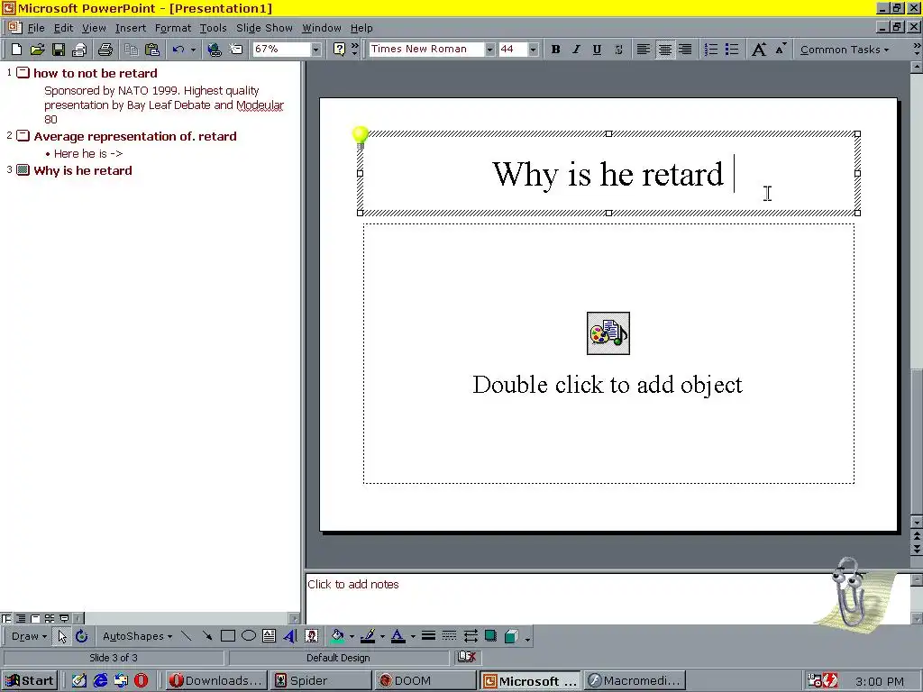Toggle Italic formatting
This screenshot has width=923, height=692.
576,50
